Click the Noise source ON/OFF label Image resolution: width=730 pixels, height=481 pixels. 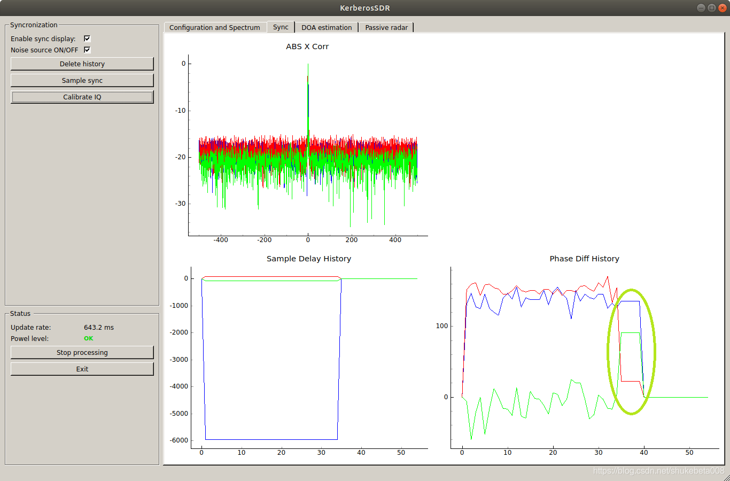(44, 50)
